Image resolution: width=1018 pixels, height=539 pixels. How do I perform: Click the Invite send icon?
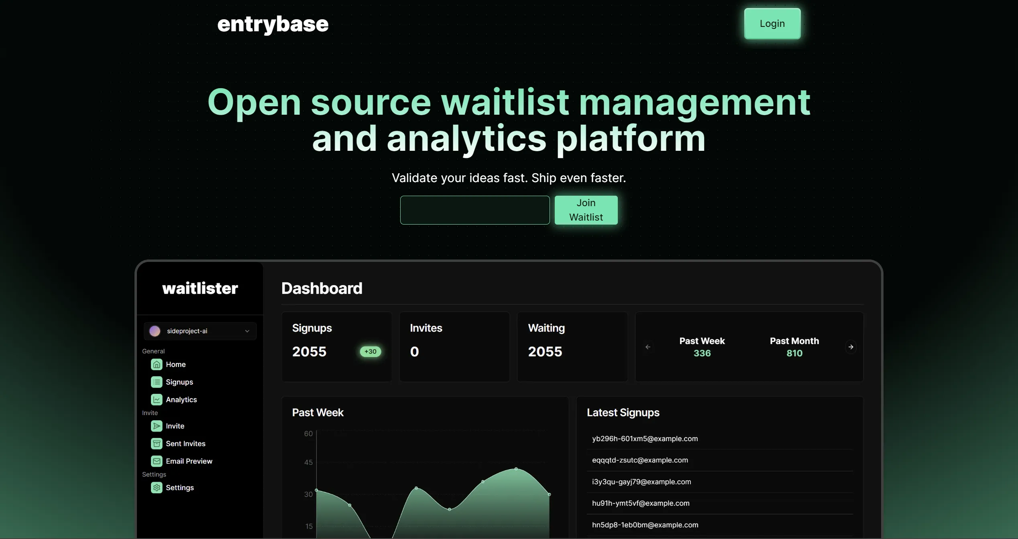coord(157,426)
